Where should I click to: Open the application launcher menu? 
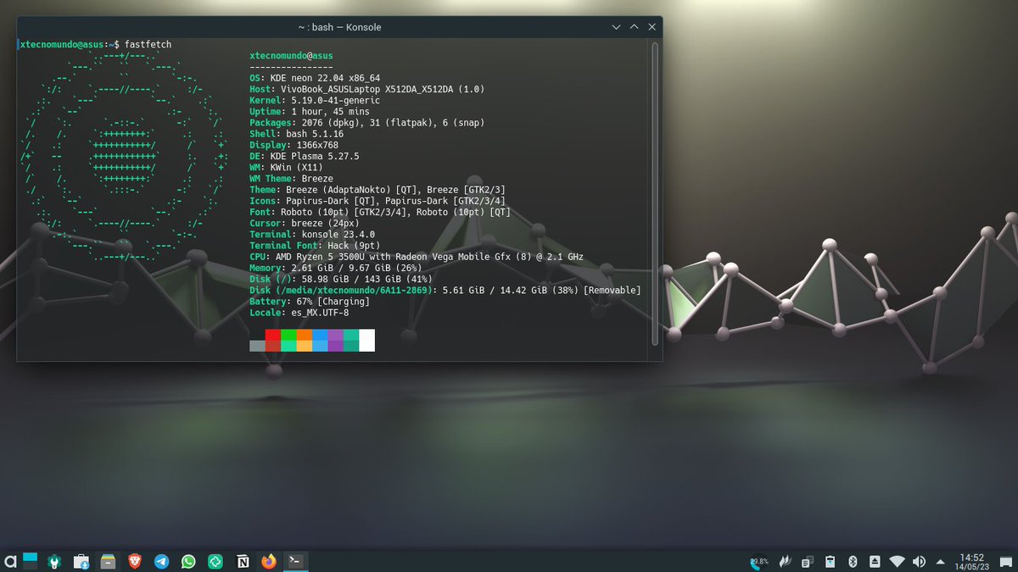(9, 561)
